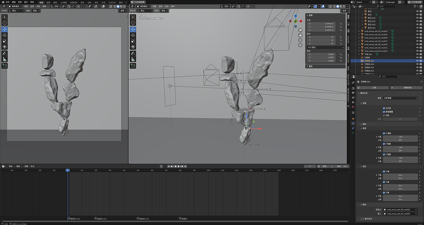Select 空物体.003 in the outliner

tap(369, 67)
